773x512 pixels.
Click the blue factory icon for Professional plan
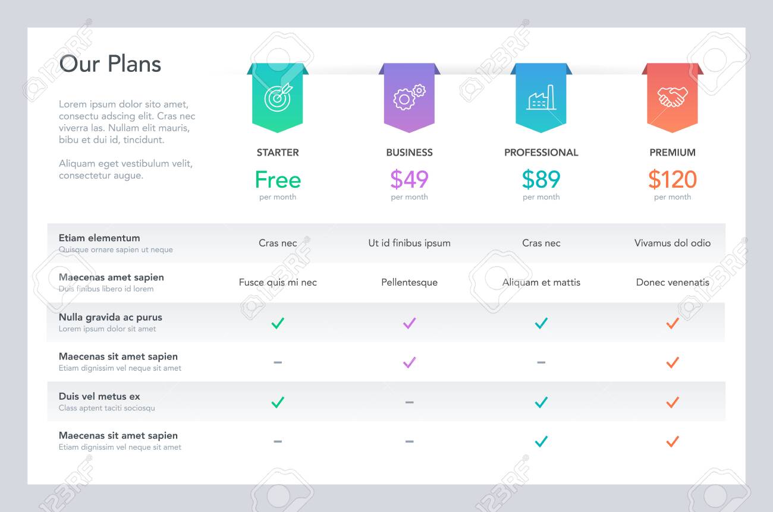coord(541,97)
